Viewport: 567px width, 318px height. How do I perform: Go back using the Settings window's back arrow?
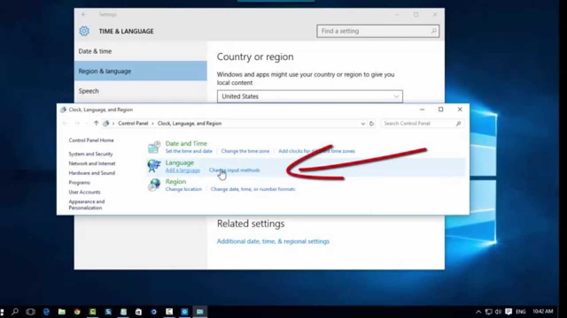(x=84, y=15)
